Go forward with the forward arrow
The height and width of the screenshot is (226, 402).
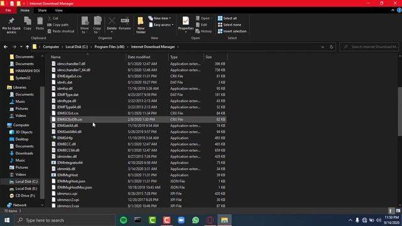(14, 47)
